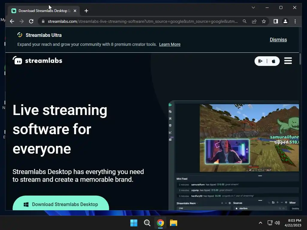This screenshot has height=230, width=307.
Task: Dismiss the Streamlabs Ultra banner
Action: (278, 40)
